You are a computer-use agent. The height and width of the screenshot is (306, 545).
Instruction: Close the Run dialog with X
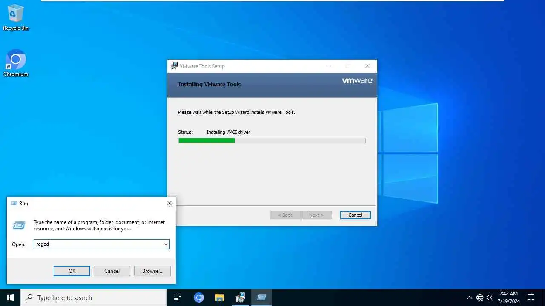169,203
